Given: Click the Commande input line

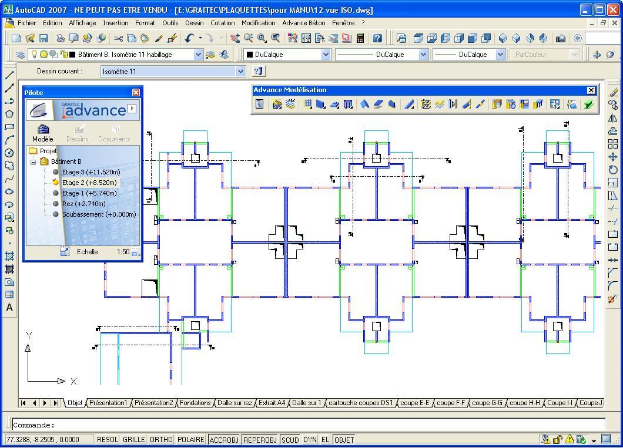Looking at the screenshot, I should coord(309,425).
